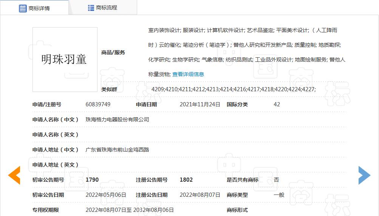
Task: Click shared trademark value 否
Action: [276, 180]
